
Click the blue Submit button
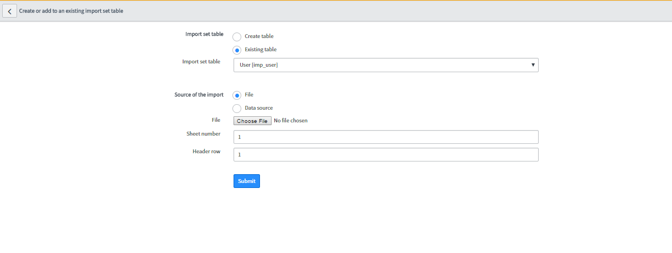[x=246, y=181]
